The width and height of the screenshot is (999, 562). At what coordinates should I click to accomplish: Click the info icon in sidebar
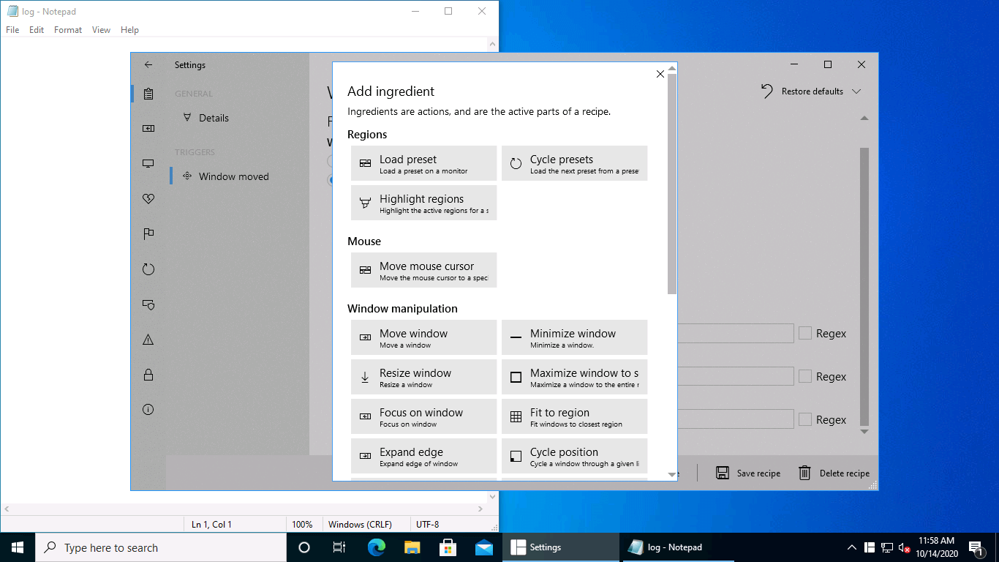[x=148, y=410]
